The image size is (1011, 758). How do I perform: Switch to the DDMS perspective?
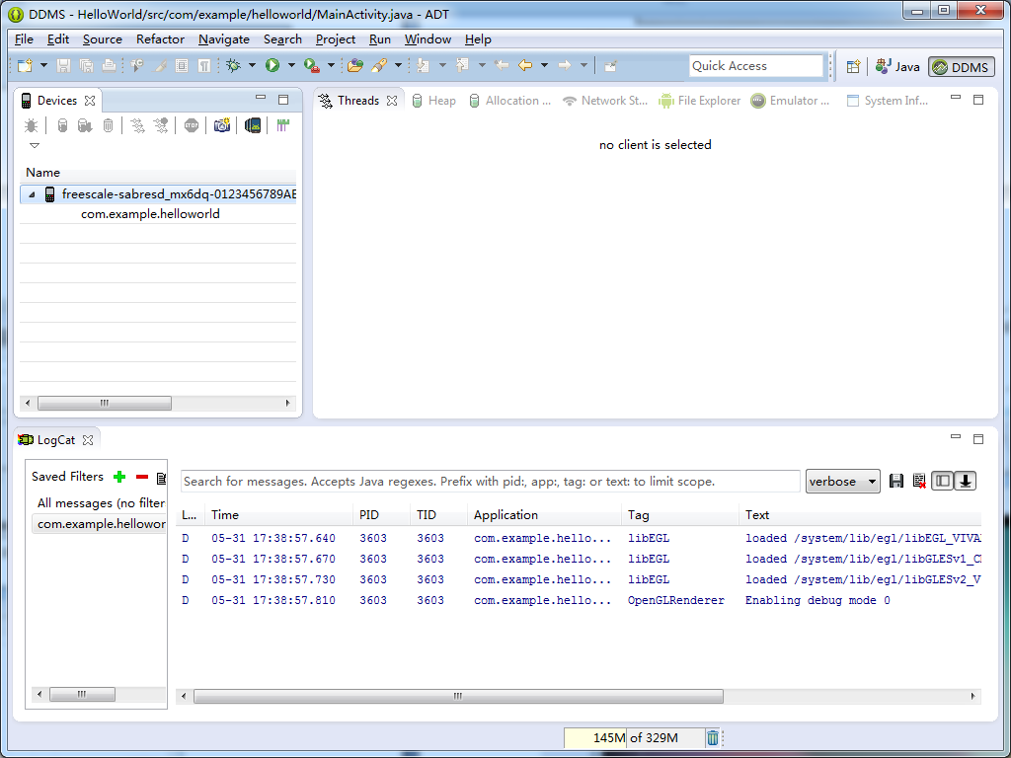tap(962, 66)
